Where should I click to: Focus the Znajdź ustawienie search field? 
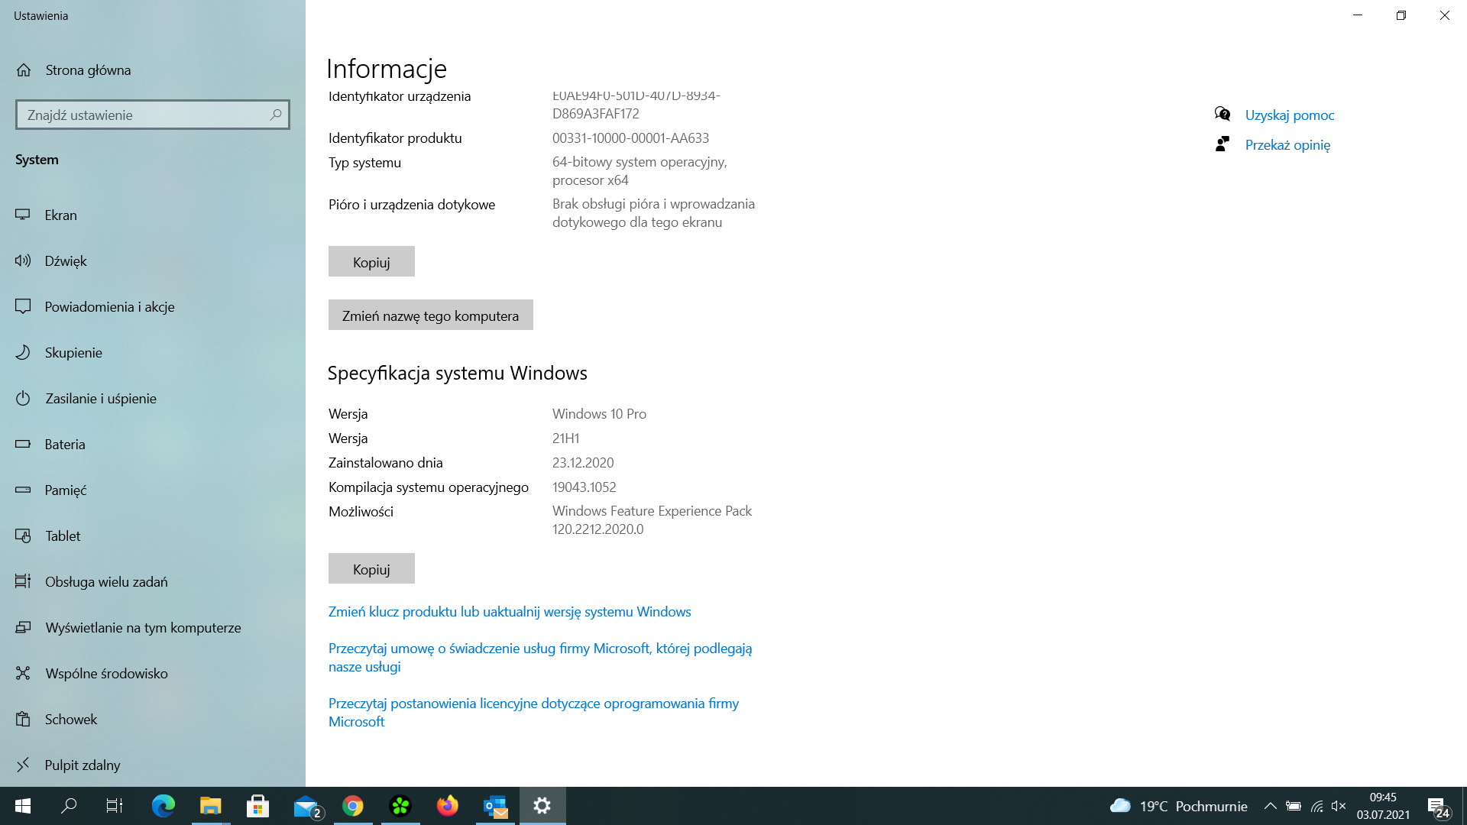pyautogui.click(x=153, y=115)
